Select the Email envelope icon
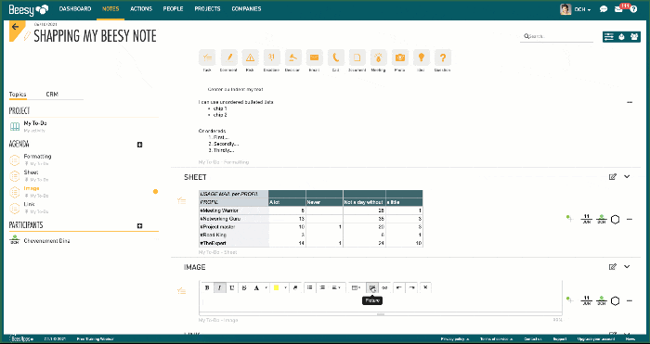 [x=314, y=57]
